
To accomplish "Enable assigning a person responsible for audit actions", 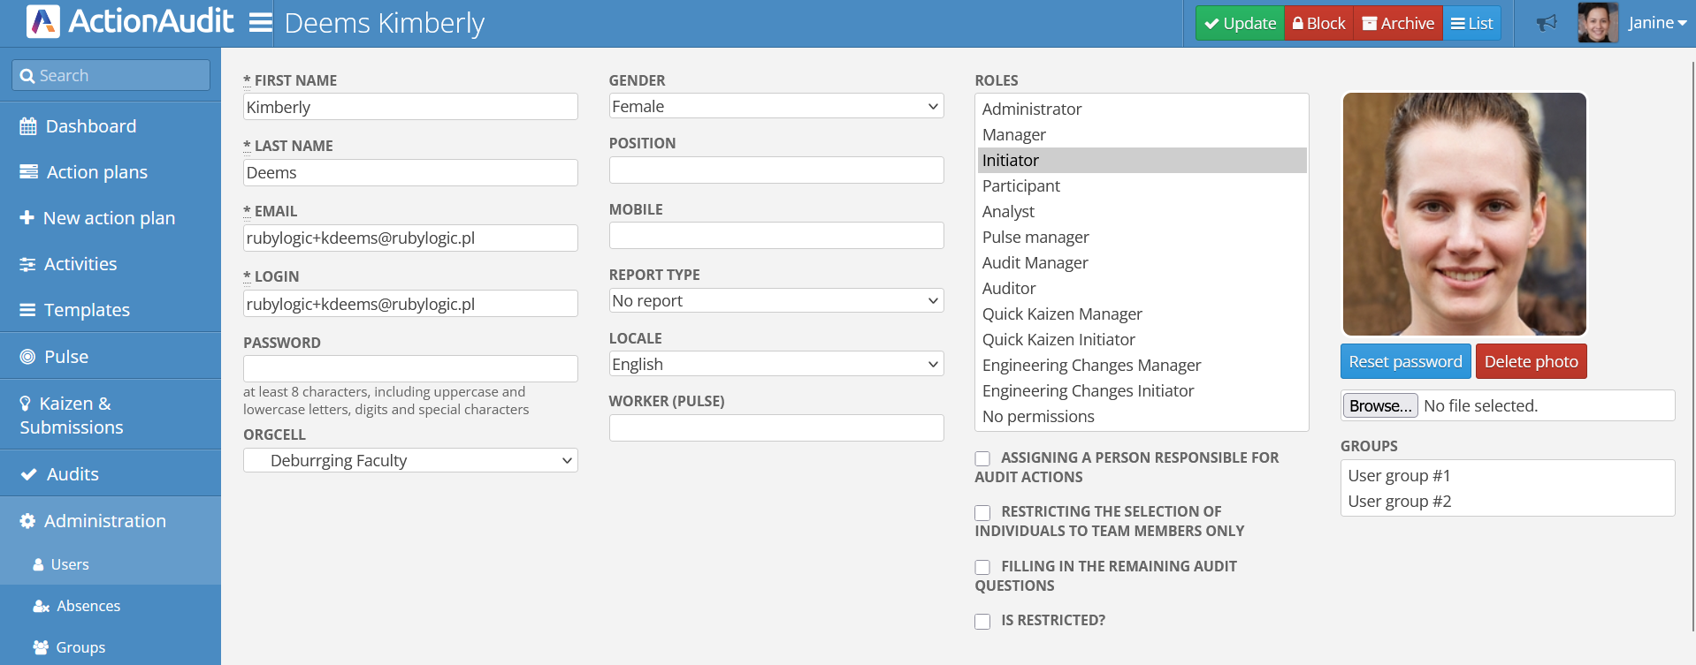I will [x=982, y=458].
